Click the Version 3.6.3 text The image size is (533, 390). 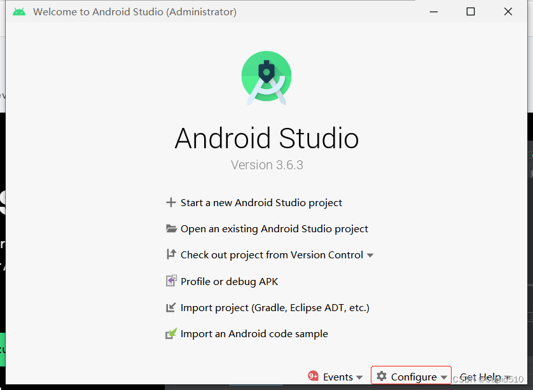(x=267, y=165)
